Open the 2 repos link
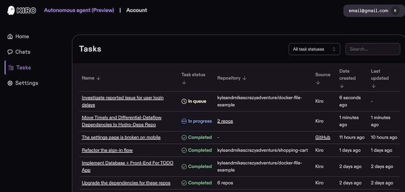 [x=225, y=121]
